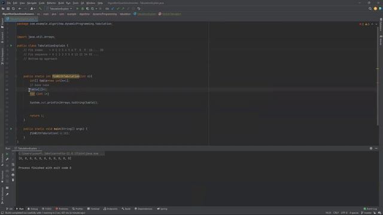The image size is (383, 215).
Task: Expand the profiler run options arrow
Action: [x=96, y=8]
